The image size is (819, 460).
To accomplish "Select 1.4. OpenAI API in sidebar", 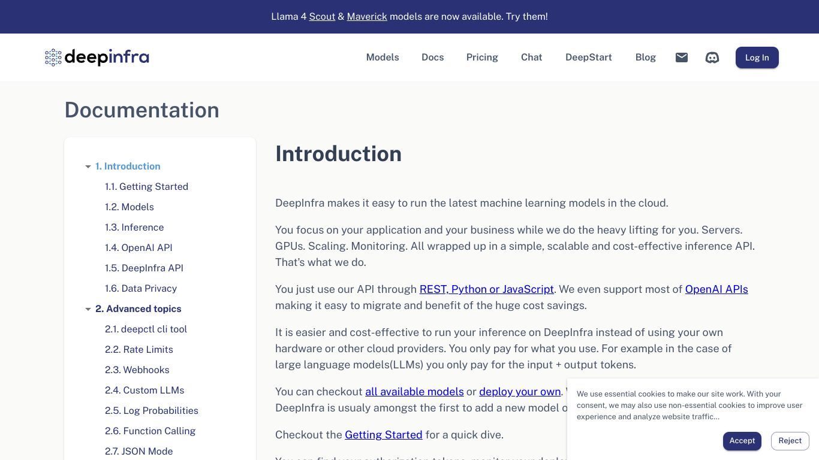I will tap(138, 248).
